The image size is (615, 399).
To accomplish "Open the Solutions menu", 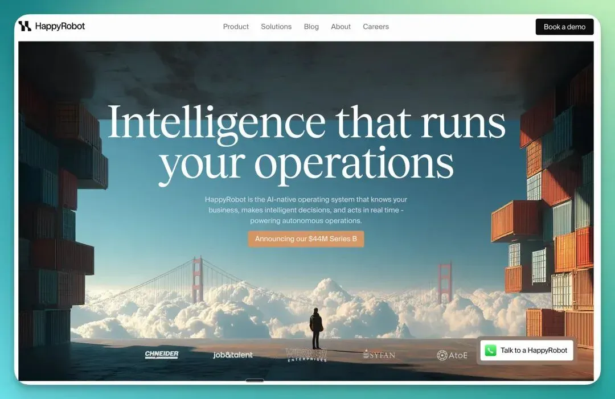I will [x=276, y=27].
